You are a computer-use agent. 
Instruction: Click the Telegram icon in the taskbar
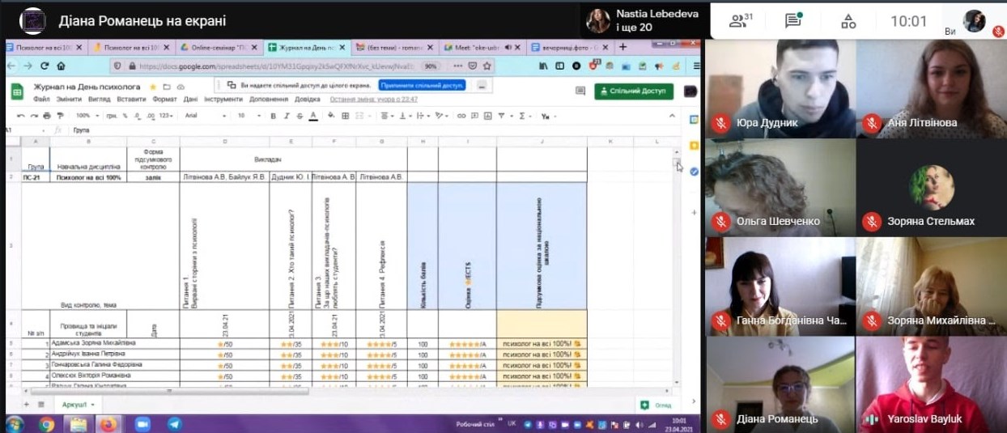coord(174,423)
